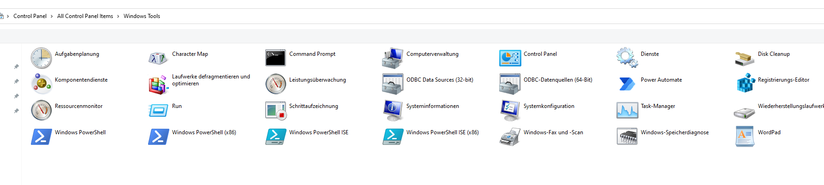
Task: Launch Windows PowerShell icon
Action: click(x=42, y=137)
